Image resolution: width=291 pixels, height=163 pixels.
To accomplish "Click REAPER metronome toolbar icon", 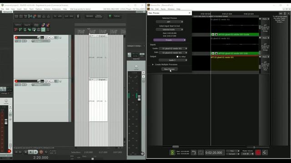I will 78,16.
